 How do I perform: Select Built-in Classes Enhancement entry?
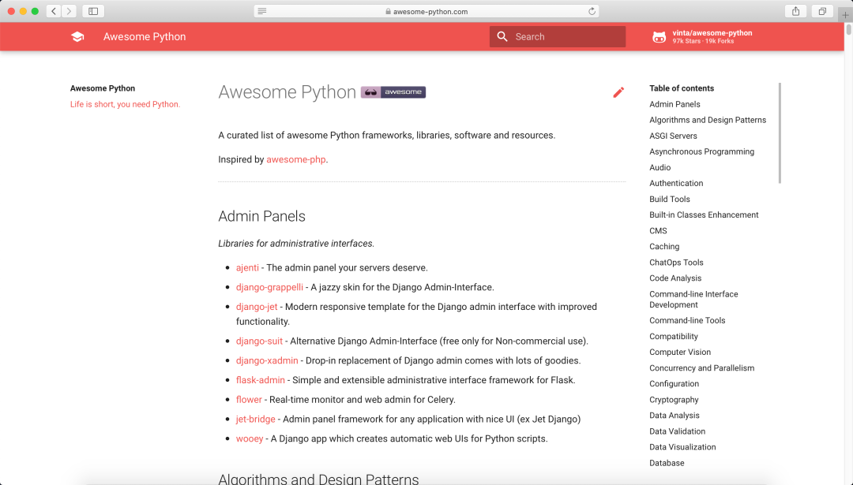(704, 215)
